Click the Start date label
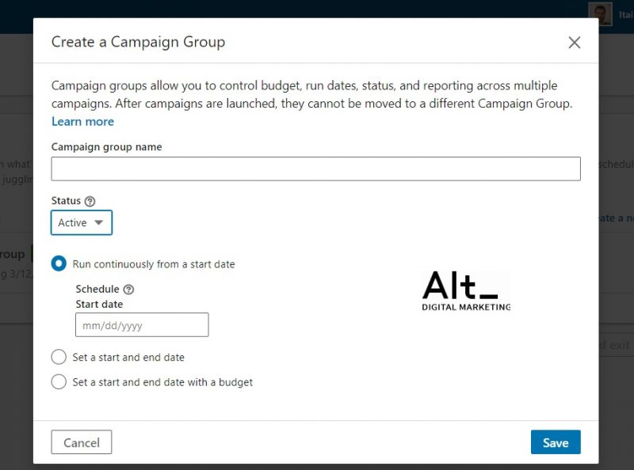 point(99,304)
